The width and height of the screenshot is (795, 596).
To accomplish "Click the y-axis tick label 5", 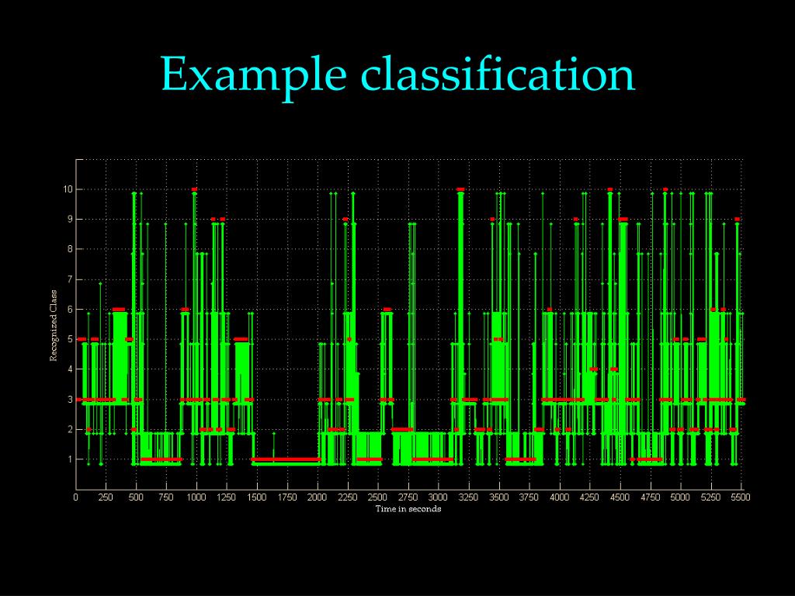I will [71, 339].
